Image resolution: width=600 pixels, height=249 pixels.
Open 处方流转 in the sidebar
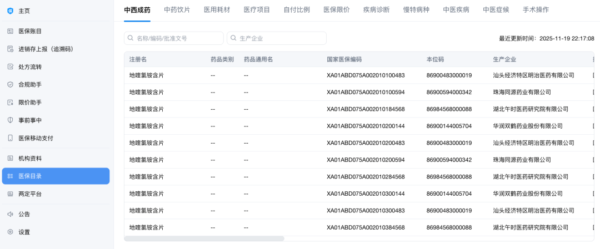56,67
